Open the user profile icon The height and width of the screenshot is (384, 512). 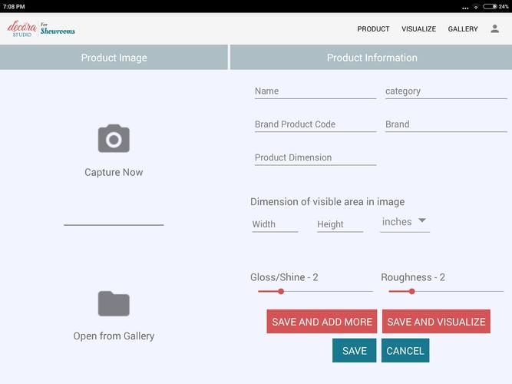click(x=495, y=29)
